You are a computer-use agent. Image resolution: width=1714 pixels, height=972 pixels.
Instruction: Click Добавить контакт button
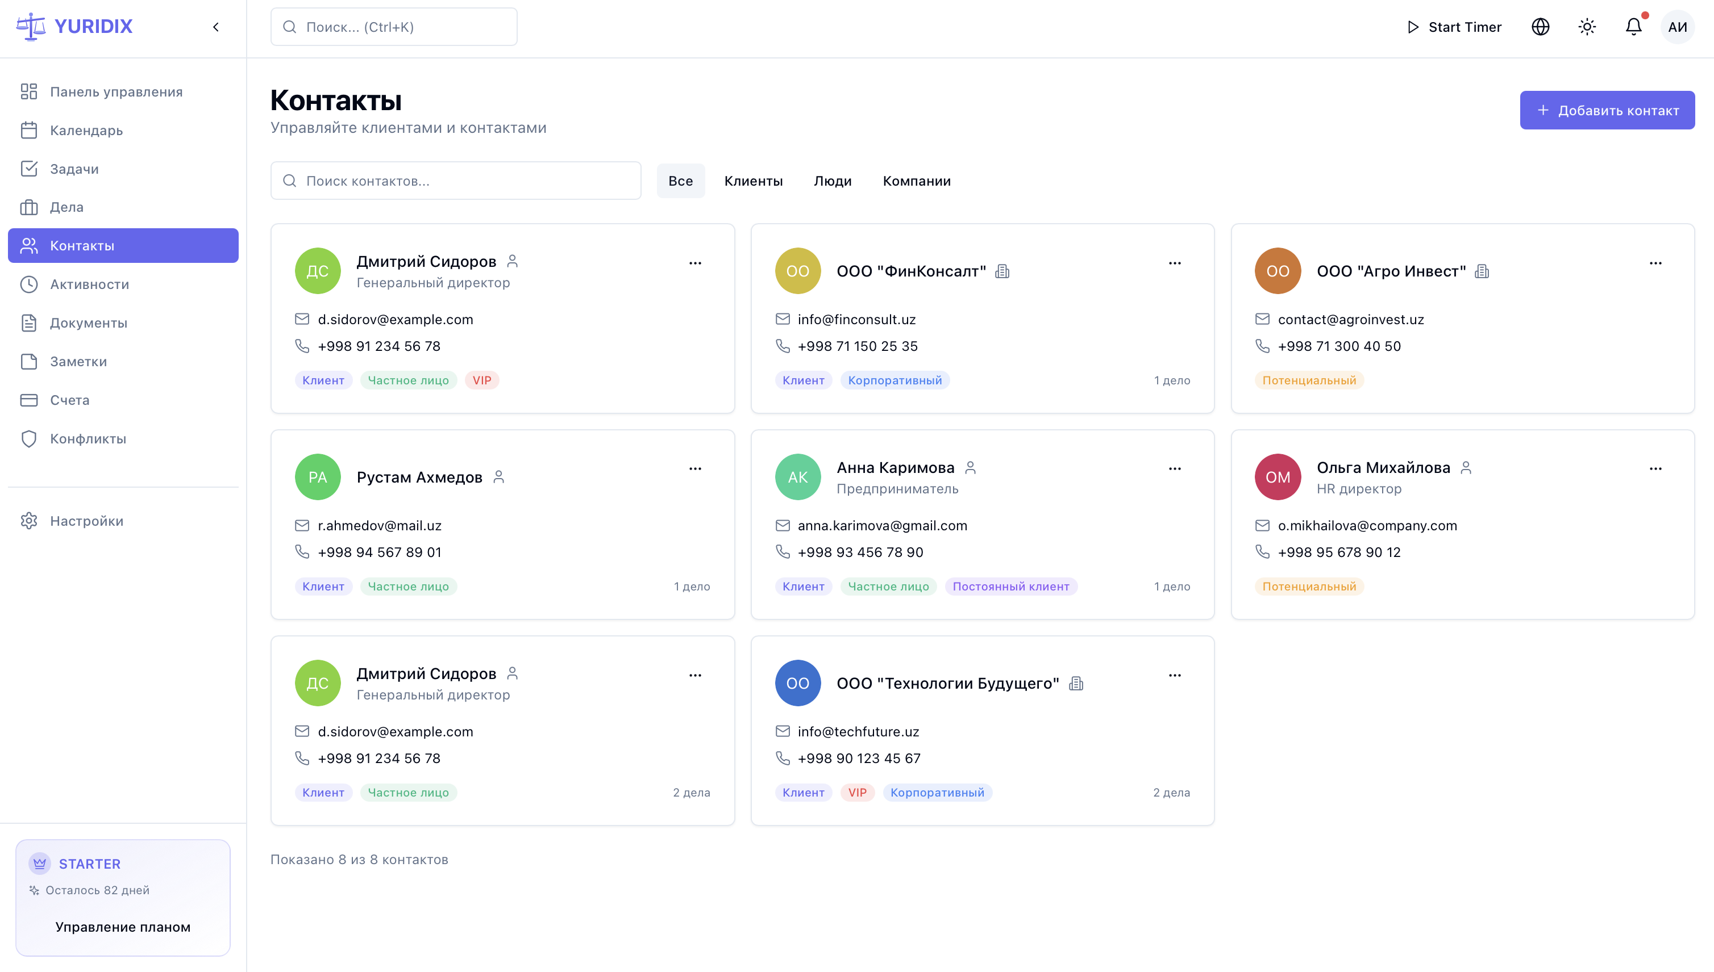pyautogui.click(x=1607, y=110)
